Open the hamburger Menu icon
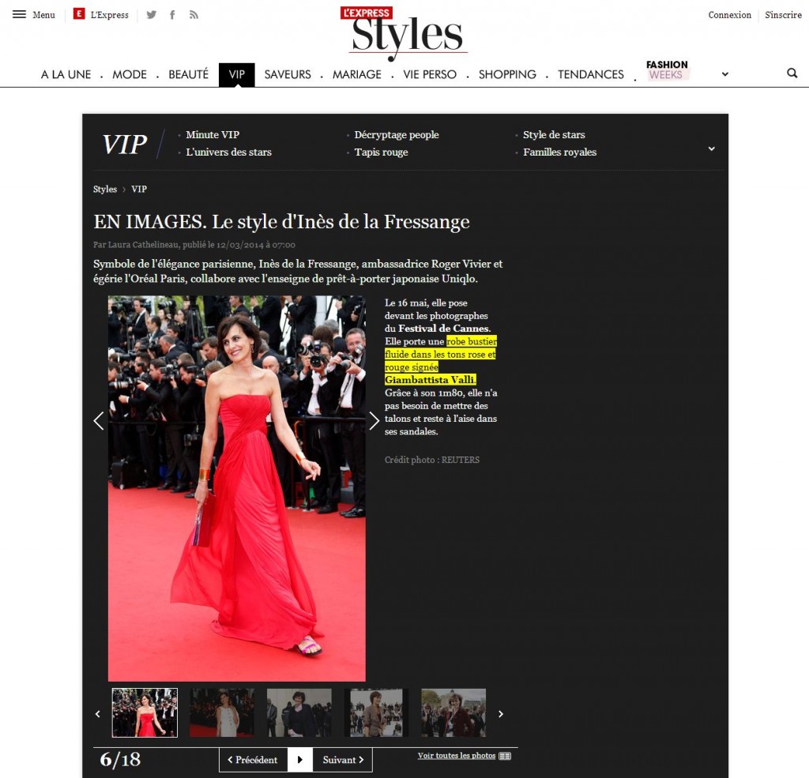Image resolution: width=809 pixels, height=778 pixels. pos(20,13)
